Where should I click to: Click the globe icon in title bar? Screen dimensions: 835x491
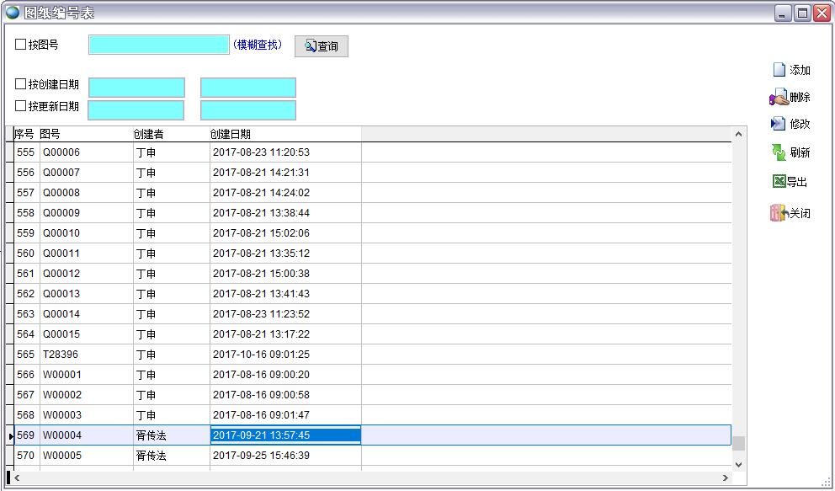click(x=13, y=13)
